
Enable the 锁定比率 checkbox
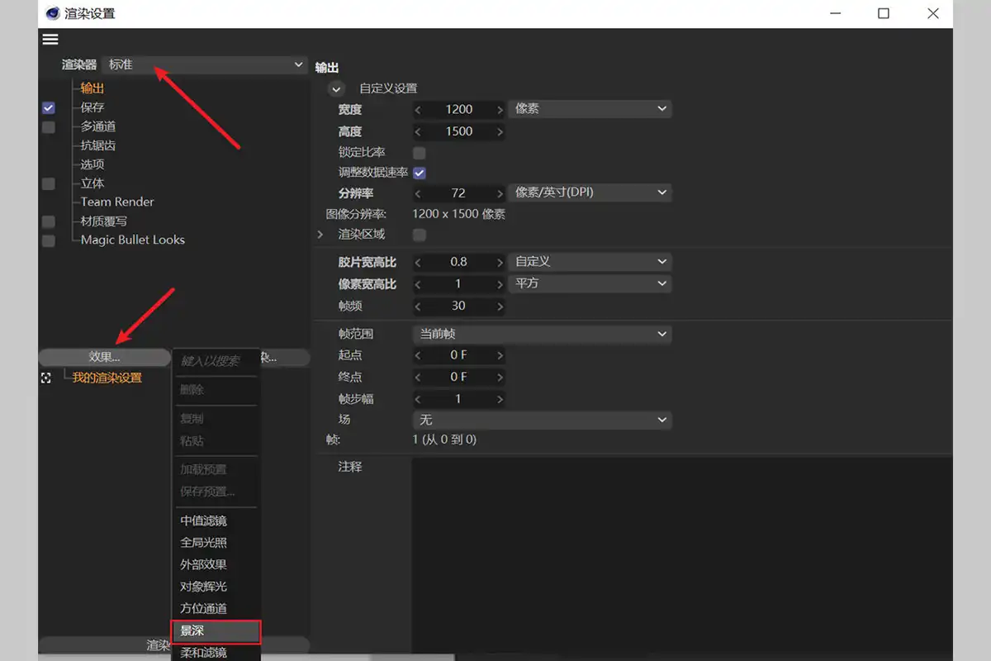(419, 153)
